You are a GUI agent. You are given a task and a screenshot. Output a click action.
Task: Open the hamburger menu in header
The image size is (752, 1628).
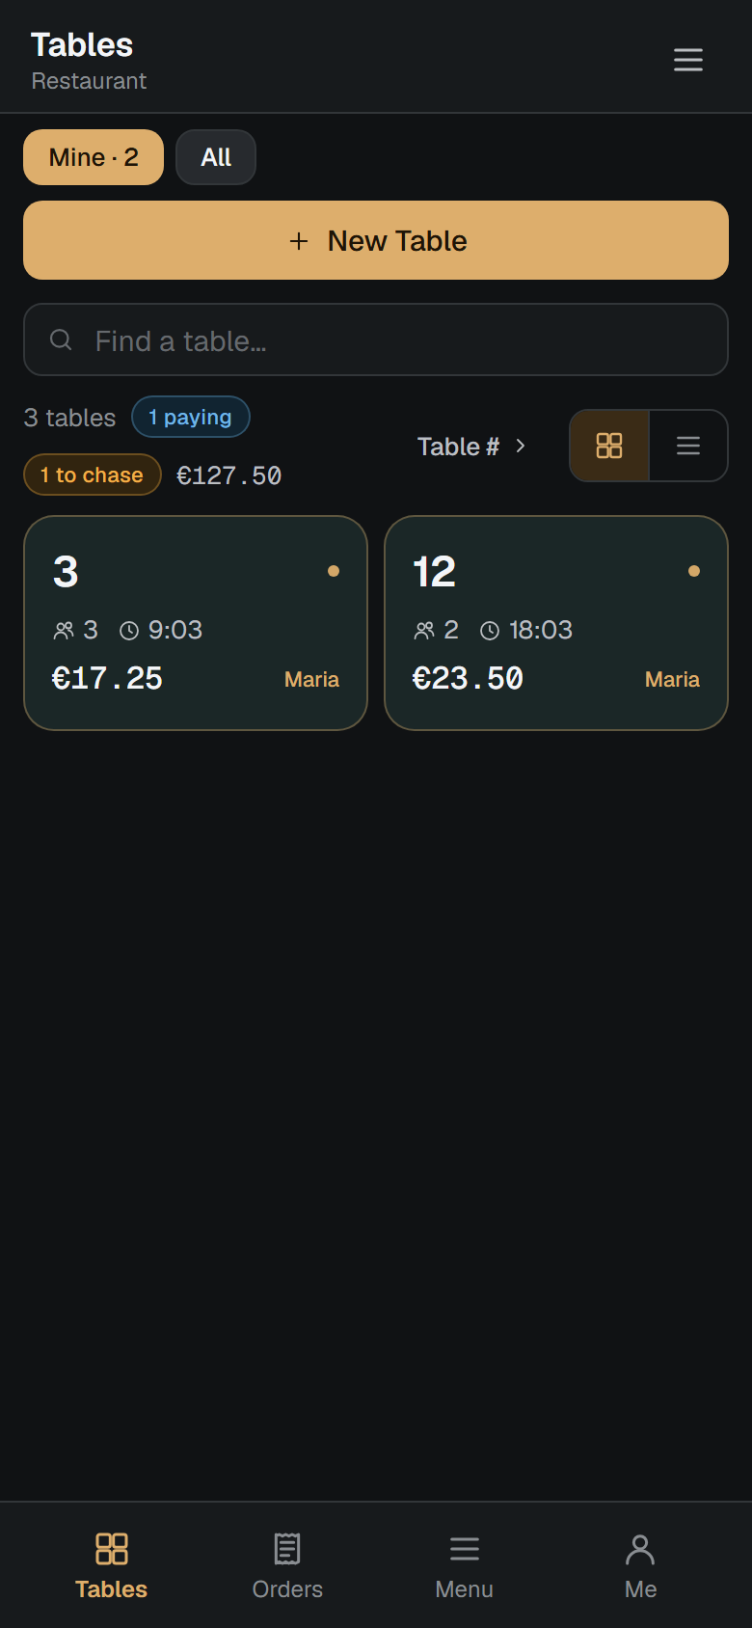[x=687, y=60]
